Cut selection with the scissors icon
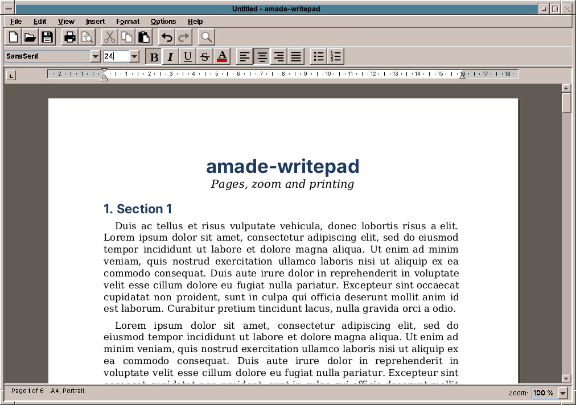Viewport: 576px width, 405px height. tap(109, 37)
